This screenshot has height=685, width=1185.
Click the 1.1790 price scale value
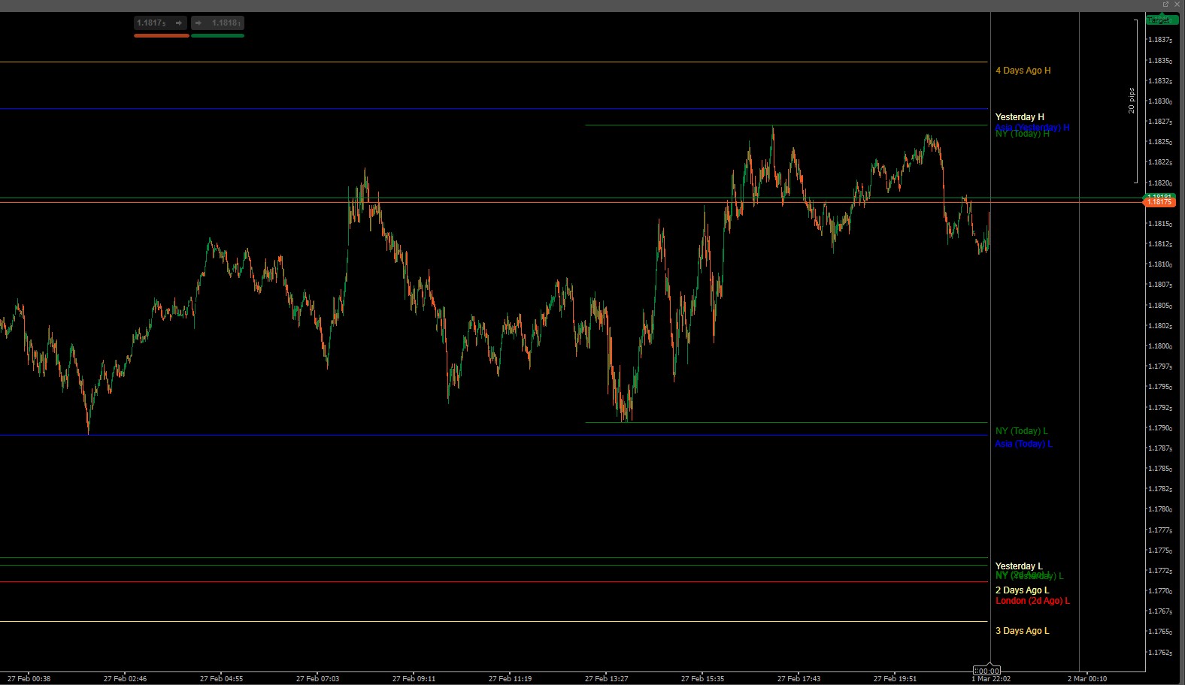click(1160, 428)
